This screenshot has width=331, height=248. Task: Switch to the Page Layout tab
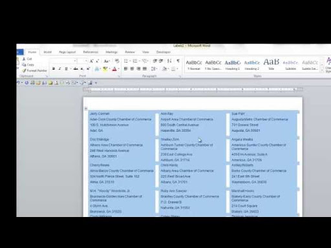(x=67, y=52)
